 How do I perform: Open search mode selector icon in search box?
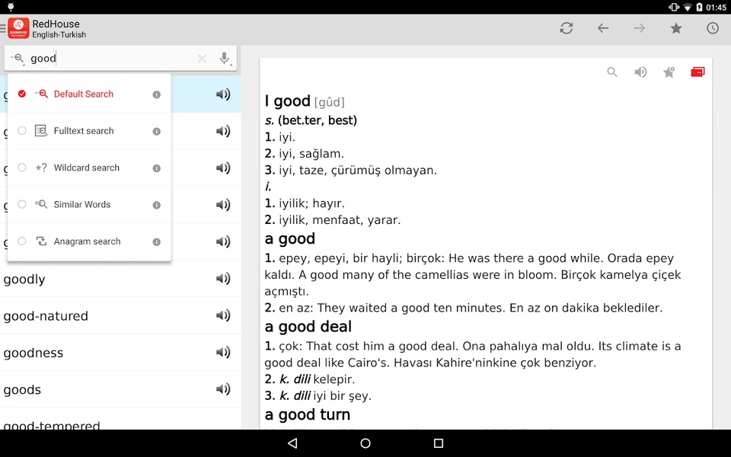click(18, 59)
